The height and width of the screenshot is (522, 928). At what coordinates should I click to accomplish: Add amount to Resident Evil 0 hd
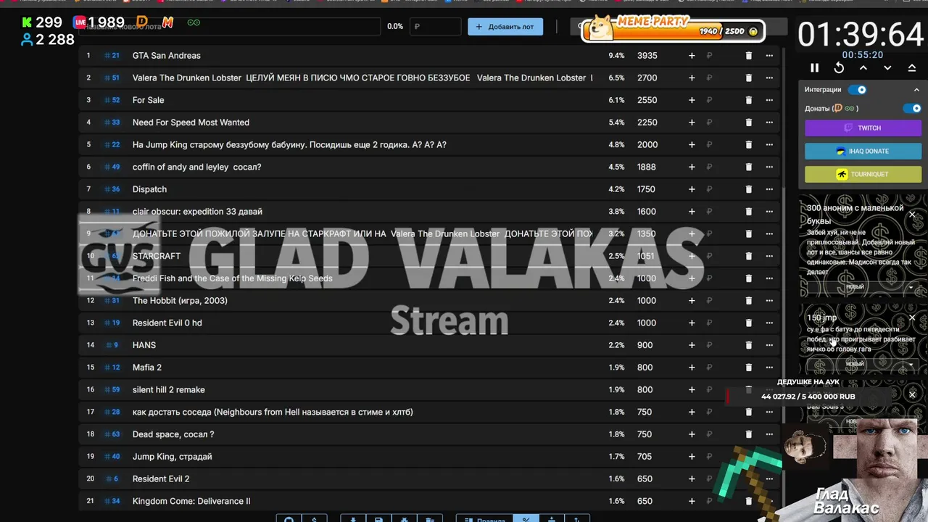pyautogui.click(x=692, y=323)
